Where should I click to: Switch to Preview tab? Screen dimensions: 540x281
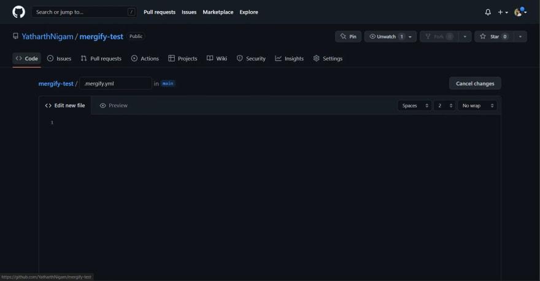pyautogui.click(x=114, y=106)
